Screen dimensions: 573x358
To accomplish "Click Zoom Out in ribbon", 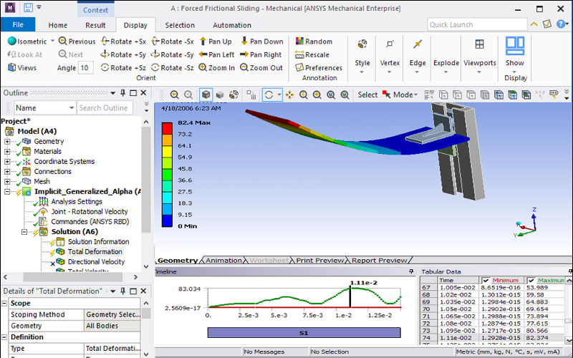I will (x=261, y=67).
